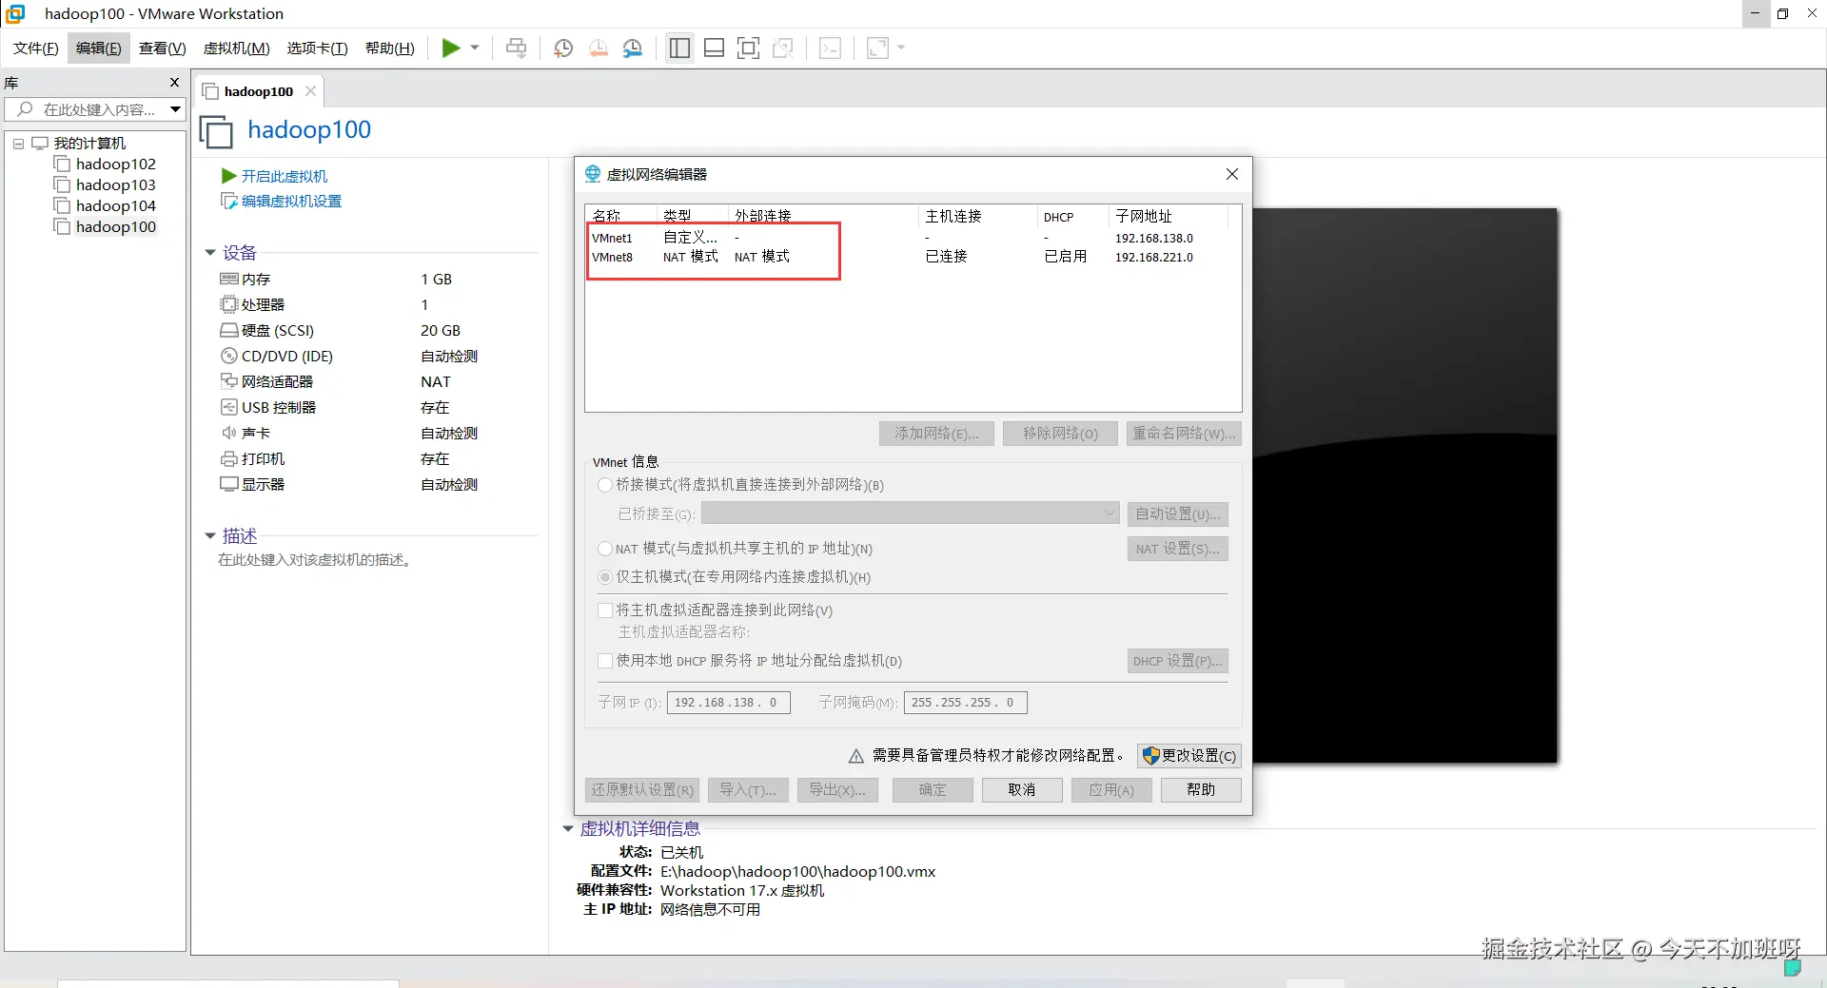The width and height of the screenshot is (1827, 988).
Task: Open the 查看(V) menu
Action: pos(162,48)
